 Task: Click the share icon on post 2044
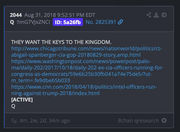(x=149, y=15)
